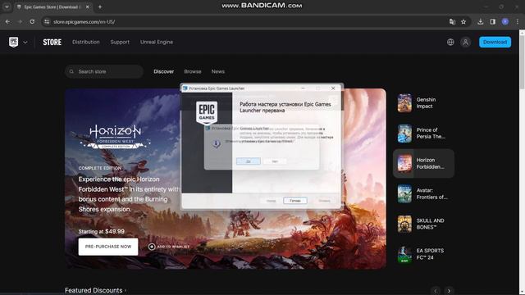Confirm with Да button in installer prompt
This screenshot has width=525, height=295.
[x=249, y=161]
